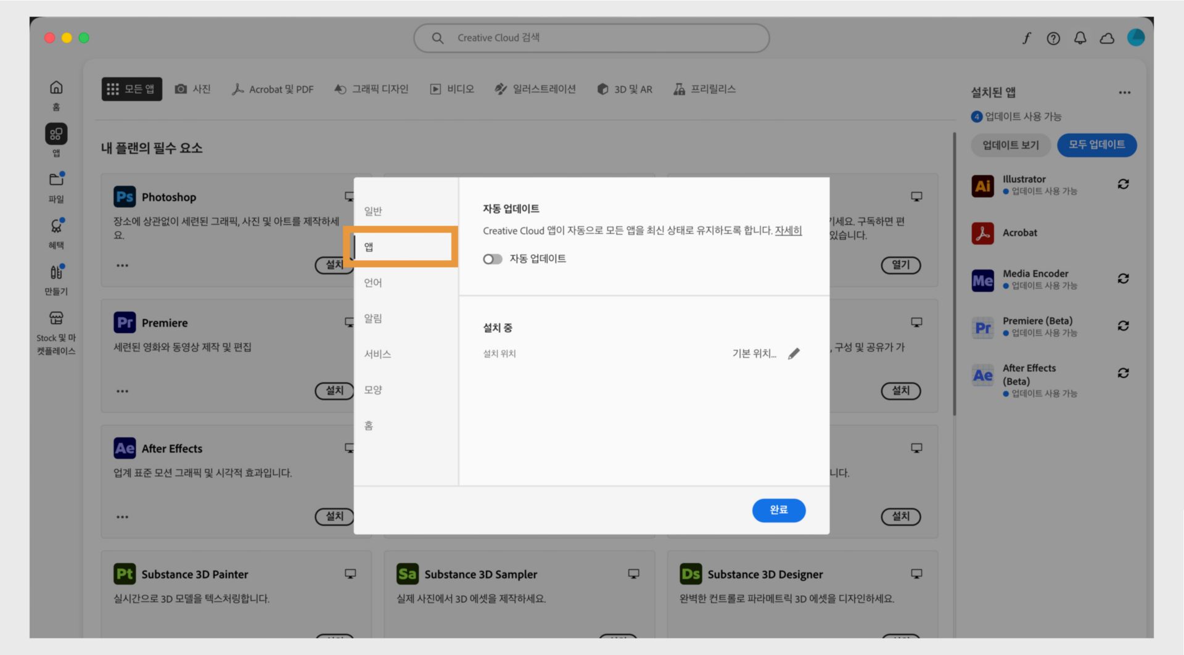Switch to the 사진 category tab
The width and height of the screenshot is (1184, 655).
point(192,89)
